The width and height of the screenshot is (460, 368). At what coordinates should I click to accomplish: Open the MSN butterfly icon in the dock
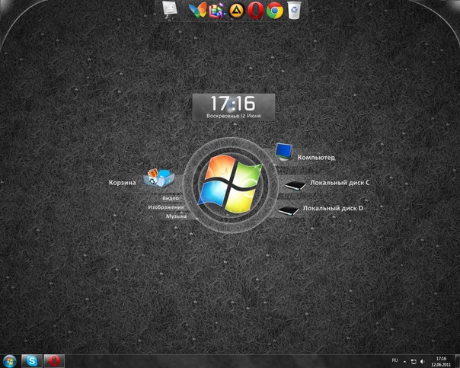[197, 10]
